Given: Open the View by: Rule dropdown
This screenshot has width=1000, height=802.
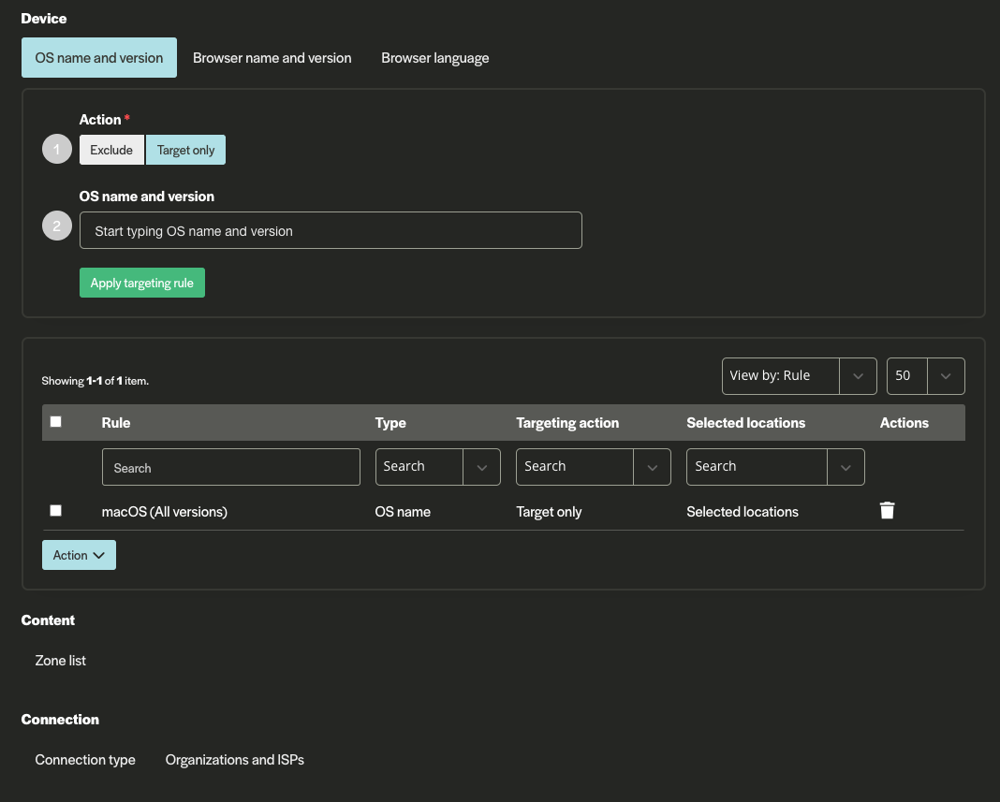Looking at the screenshot, I should (799, 376).
